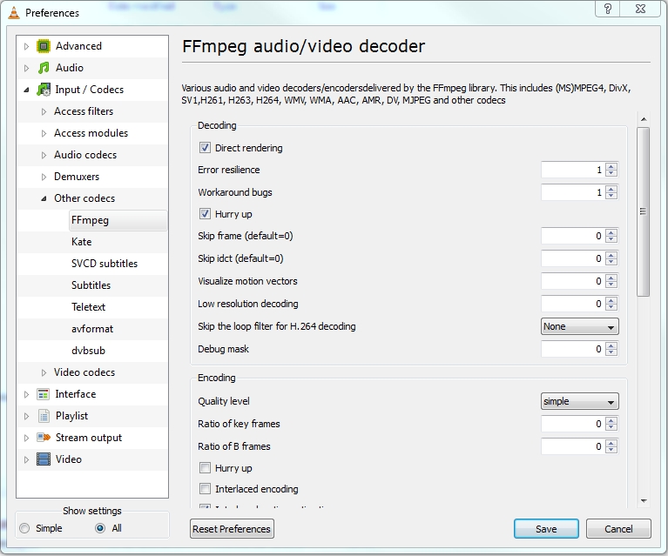Image resolution: width=668 pixels, height=556 pixels.
Task: Select SVCD subtitles entry
Action: pos(105,264)
